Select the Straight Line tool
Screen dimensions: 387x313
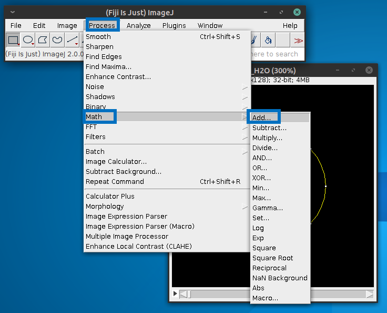72,40
